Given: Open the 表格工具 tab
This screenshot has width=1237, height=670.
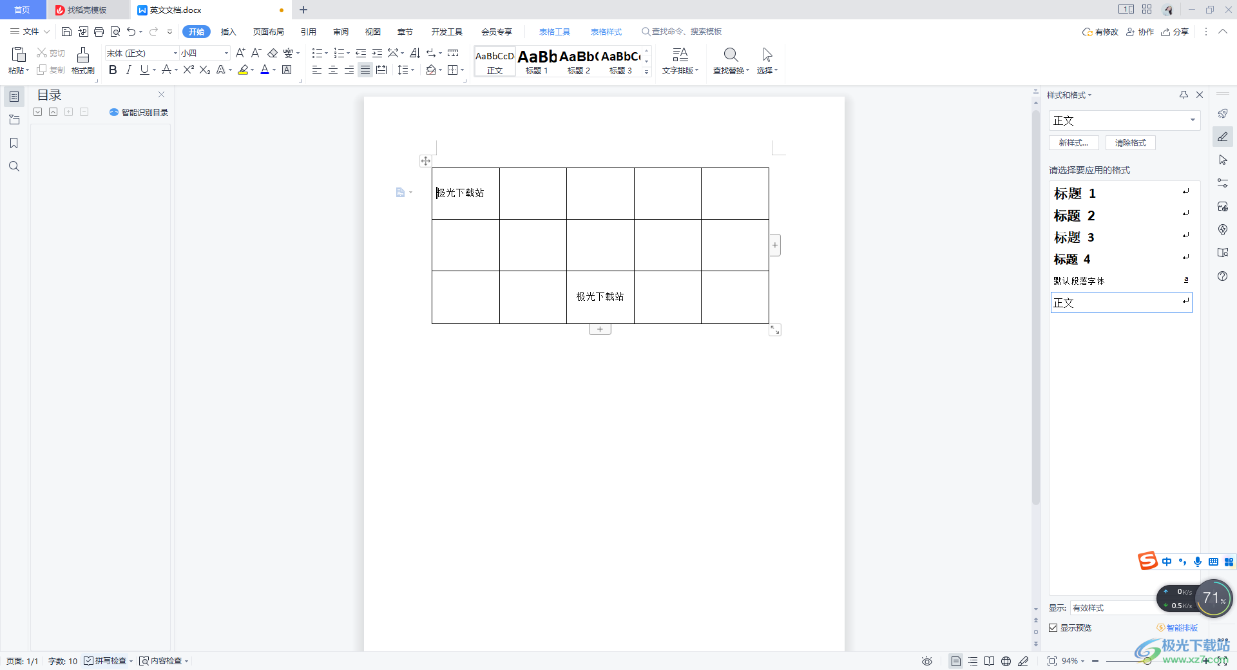Looking at the screenshot, I should [x=555, y=32].
